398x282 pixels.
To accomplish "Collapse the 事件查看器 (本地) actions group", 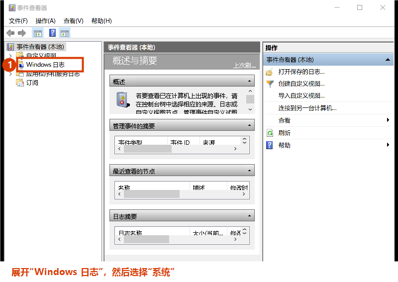I will click(388, 60).
